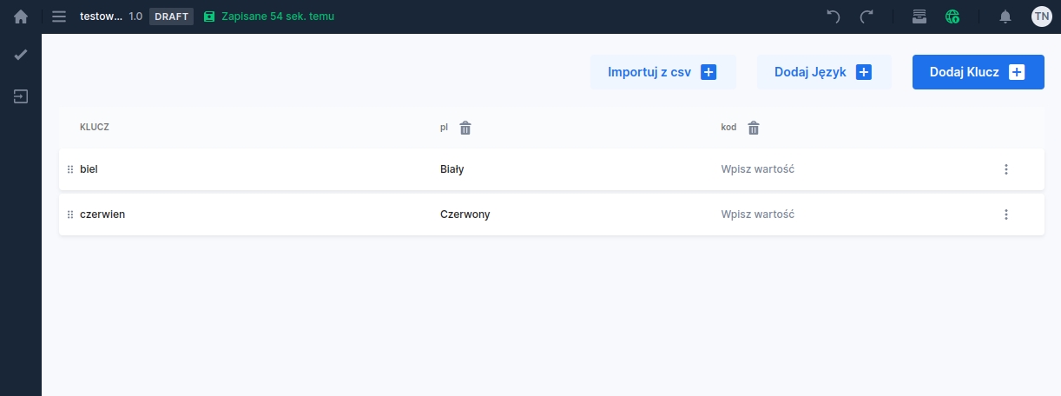Viewport: 1061px width, 396px height.
Task: Delete the pl language column
Action: tap(465, 128)
